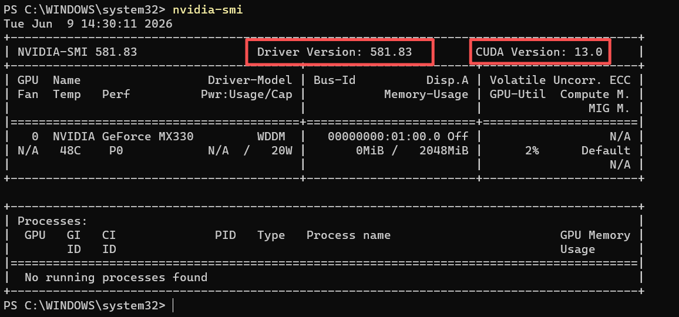Click the '48C' temperature value
Screen dimensions: 679x317
(x=70, y=151)
